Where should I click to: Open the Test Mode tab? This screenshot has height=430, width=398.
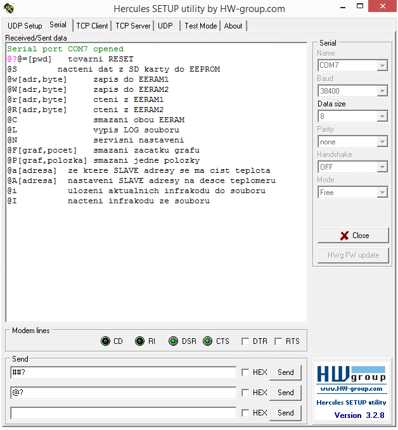[x=201, y=26]
